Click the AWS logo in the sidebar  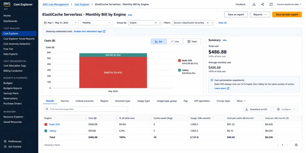[7, 5]
